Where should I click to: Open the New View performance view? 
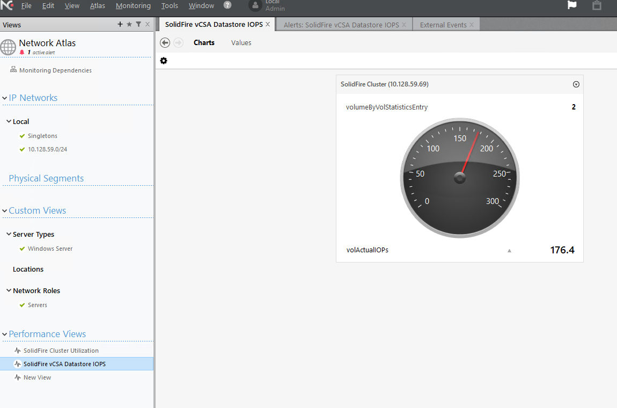(37, 377)
